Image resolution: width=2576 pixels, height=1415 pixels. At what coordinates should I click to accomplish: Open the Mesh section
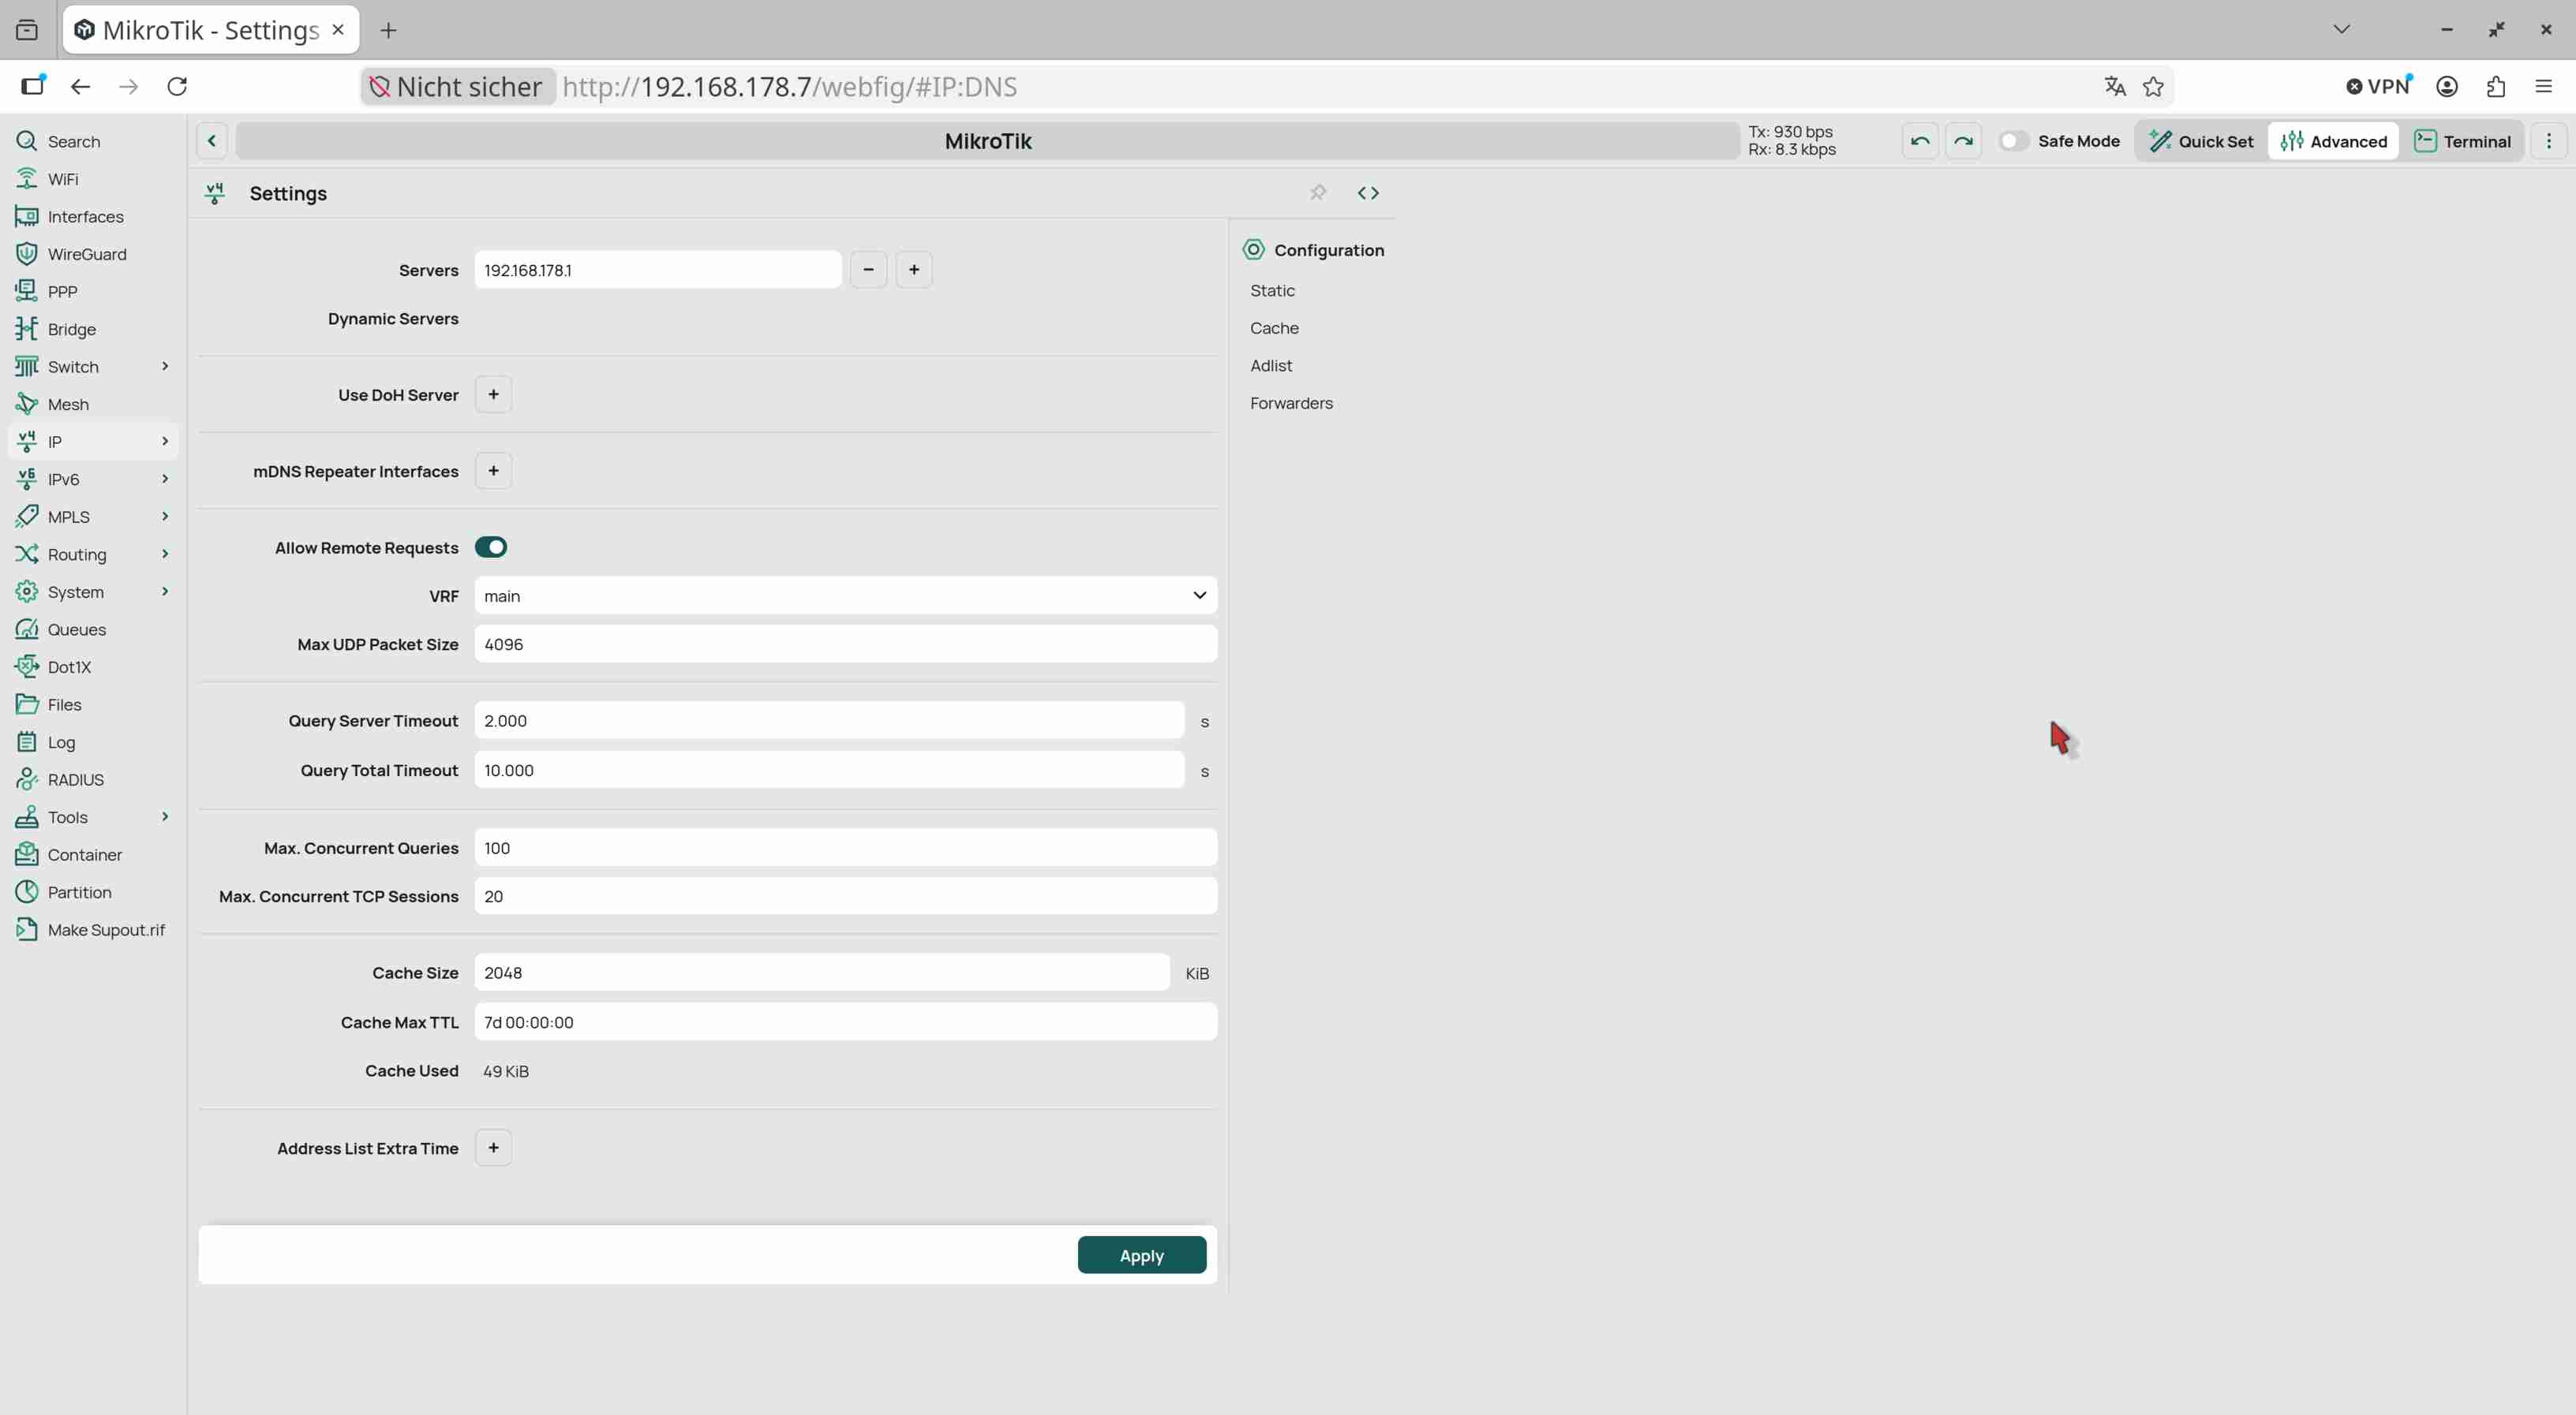(68, 404)
